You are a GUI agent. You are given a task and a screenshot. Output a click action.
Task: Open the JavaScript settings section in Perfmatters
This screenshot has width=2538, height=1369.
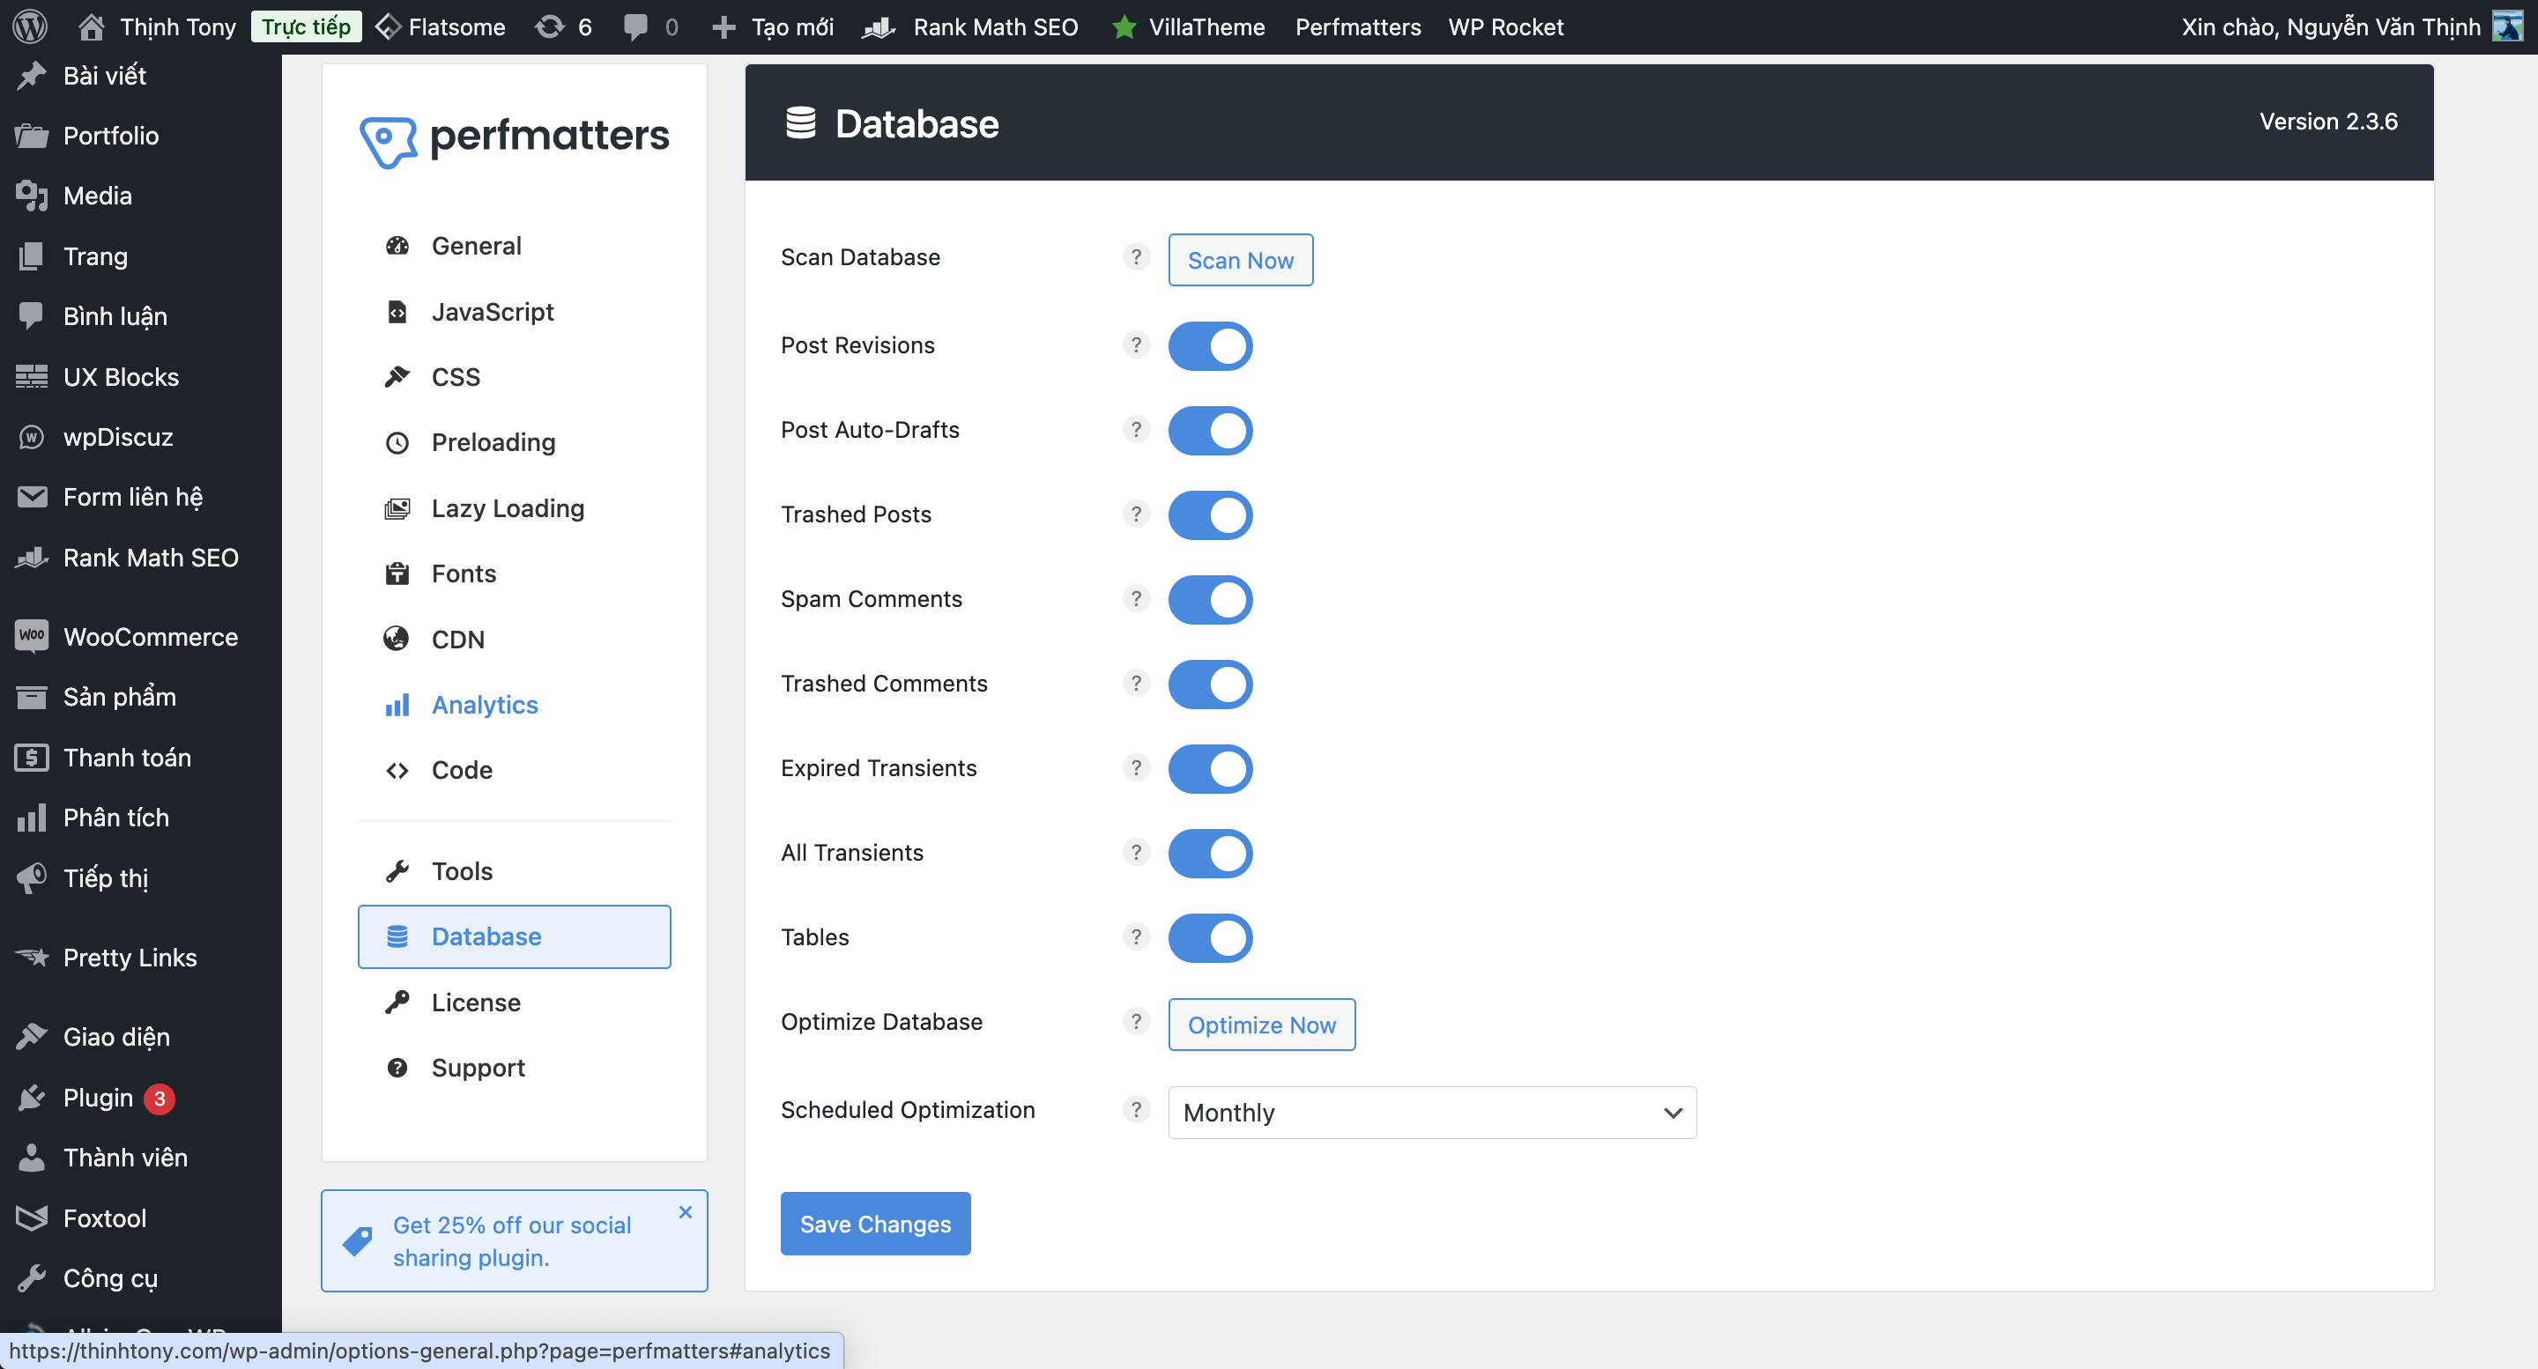(x=492, y=311)
